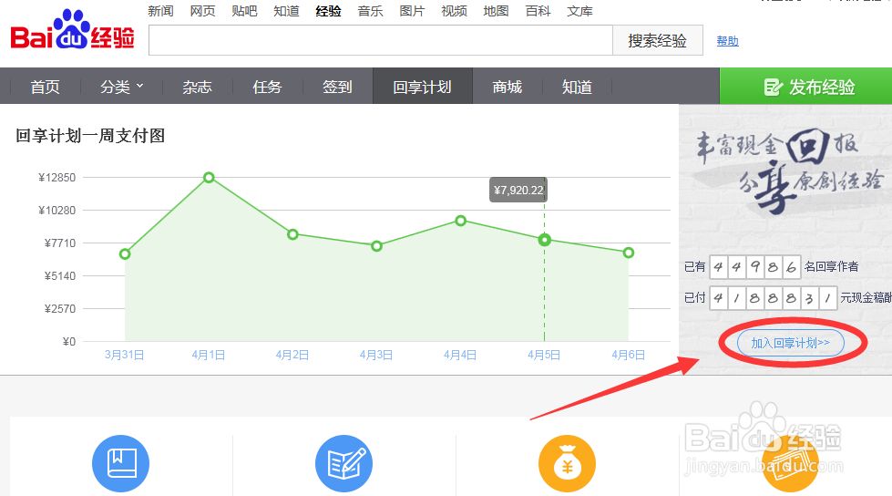The width and height of the screenshot is (892, 496).
Task: Open 知道 in the gray navigation bar
Action: pos(577,88)
